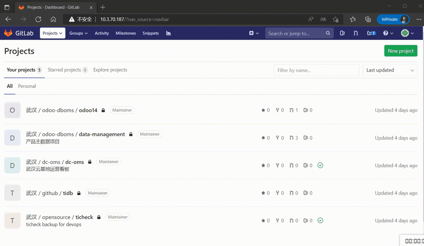424x246 pixels.
Task: Open the dc-oms pipeline passed status icon
Action: coord(320,165)
